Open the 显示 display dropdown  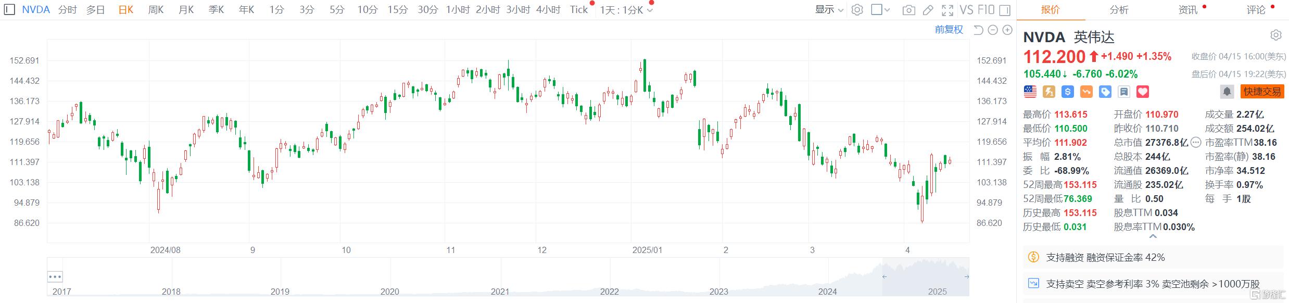(829, 10)
